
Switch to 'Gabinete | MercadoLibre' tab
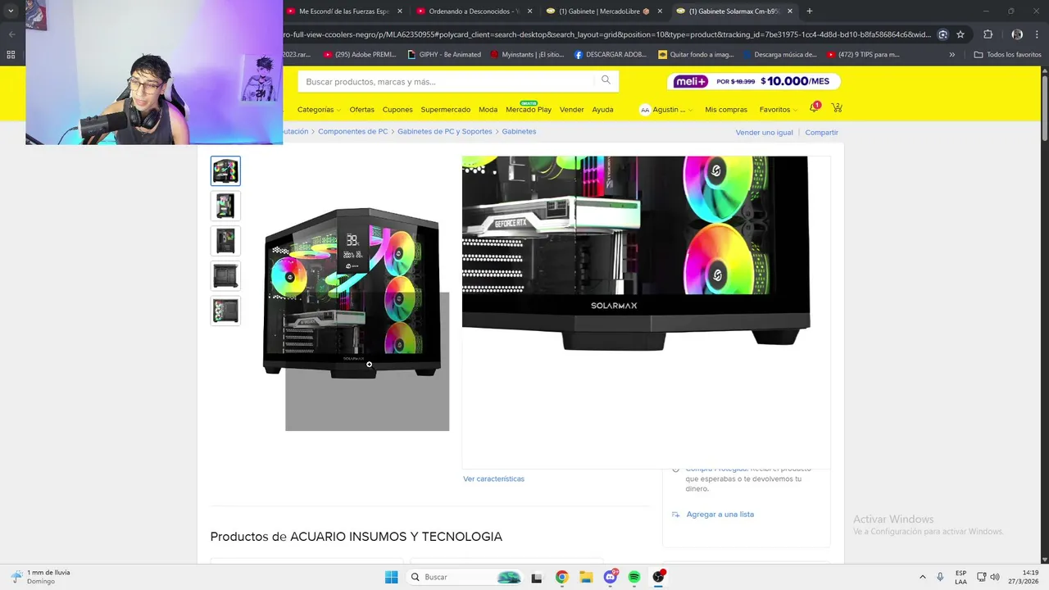[x=605, y=11]
